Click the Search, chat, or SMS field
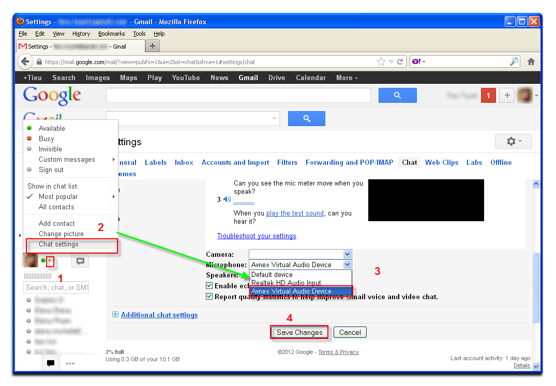The width and height of the screenshot is (556, 386). 56,287
